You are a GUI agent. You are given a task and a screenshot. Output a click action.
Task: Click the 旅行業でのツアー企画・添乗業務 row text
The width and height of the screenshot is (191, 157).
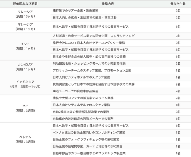[75, 11]
